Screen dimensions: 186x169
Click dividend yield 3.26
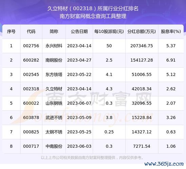[171, 118]
